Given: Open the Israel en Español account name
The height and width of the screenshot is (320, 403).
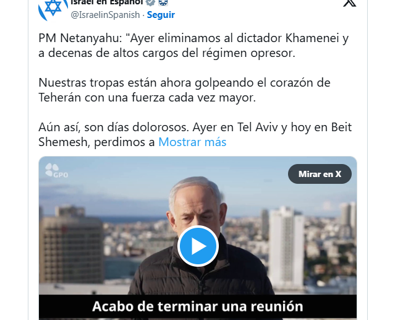Looking at the screenshot, I should click(x=107, y=2).
